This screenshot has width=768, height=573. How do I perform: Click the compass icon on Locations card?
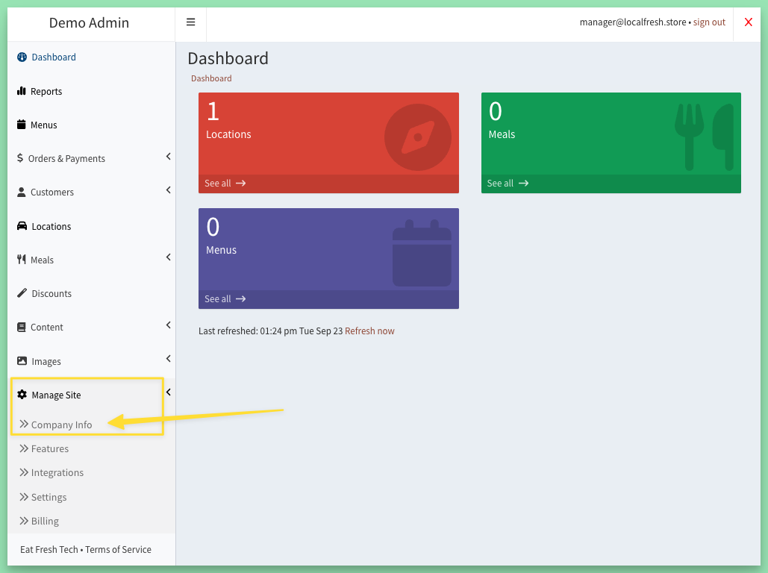point(418,137)
